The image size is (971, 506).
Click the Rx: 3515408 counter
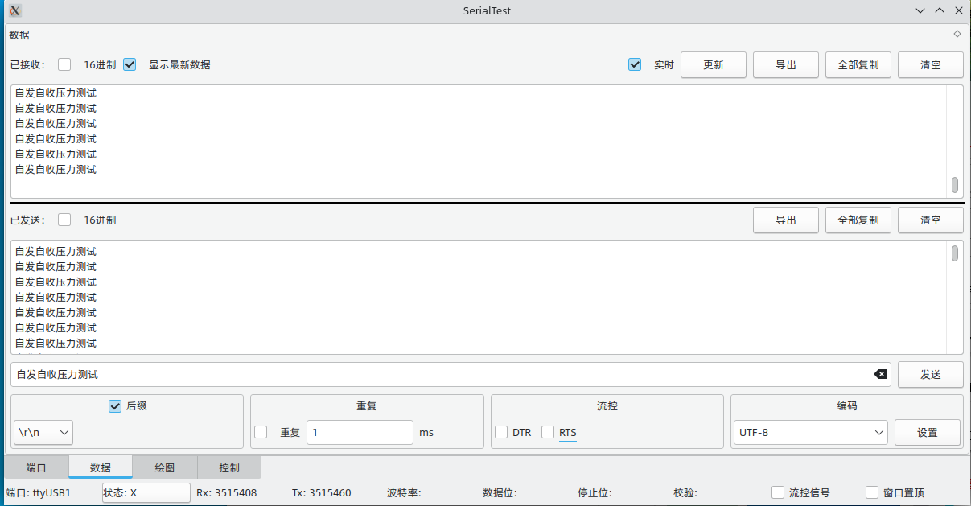(x=227, y=492)
